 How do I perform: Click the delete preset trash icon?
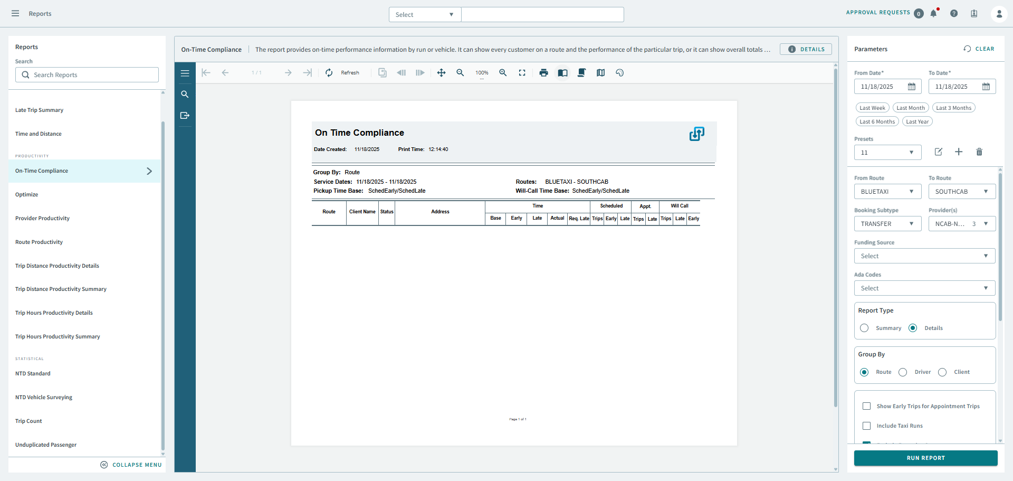click(979, 152)
